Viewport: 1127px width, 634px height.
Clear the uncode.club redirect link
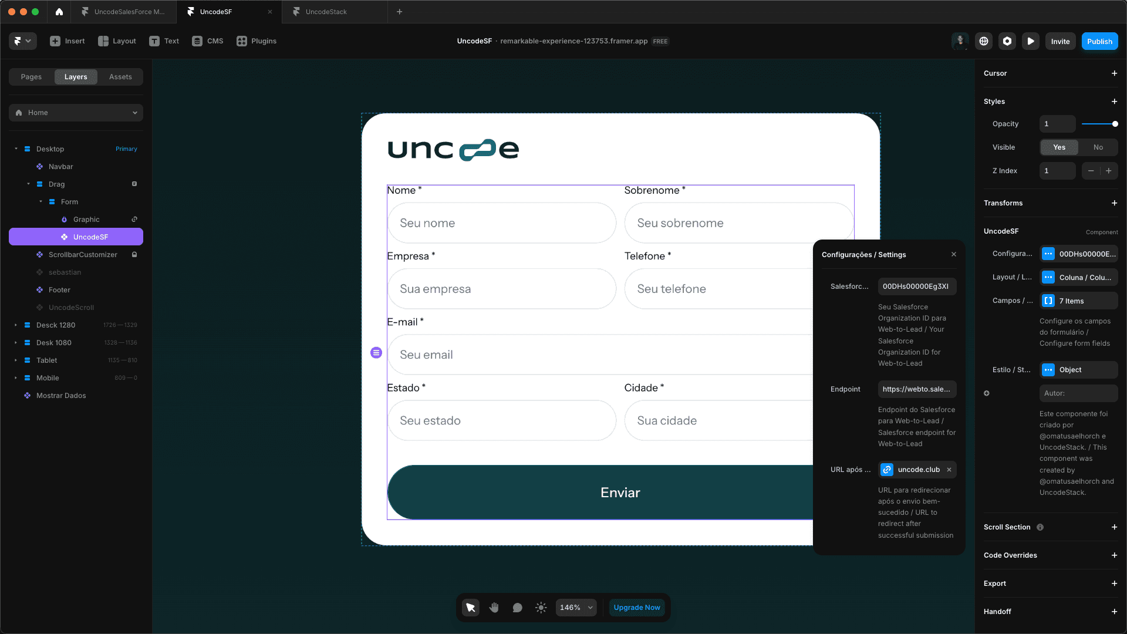[949, 470]
